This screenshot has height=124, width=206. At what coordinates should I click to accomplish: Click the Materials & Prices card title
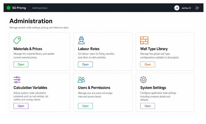pyautogui.click(x=28, y=49)
